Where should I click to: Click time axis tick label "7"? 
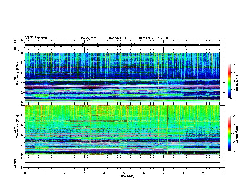tap(164, 173)
